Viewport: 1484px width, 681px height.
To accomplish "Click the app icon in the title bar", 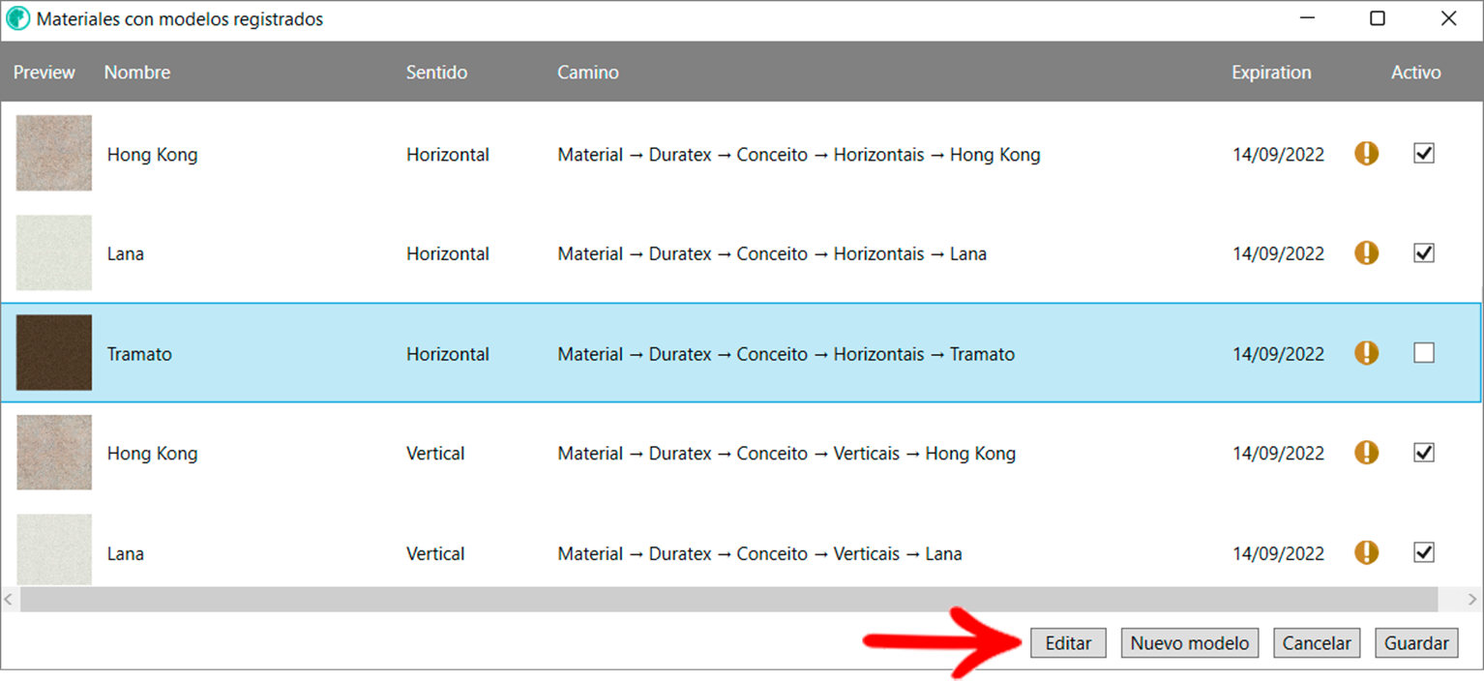I will (18, 18).
